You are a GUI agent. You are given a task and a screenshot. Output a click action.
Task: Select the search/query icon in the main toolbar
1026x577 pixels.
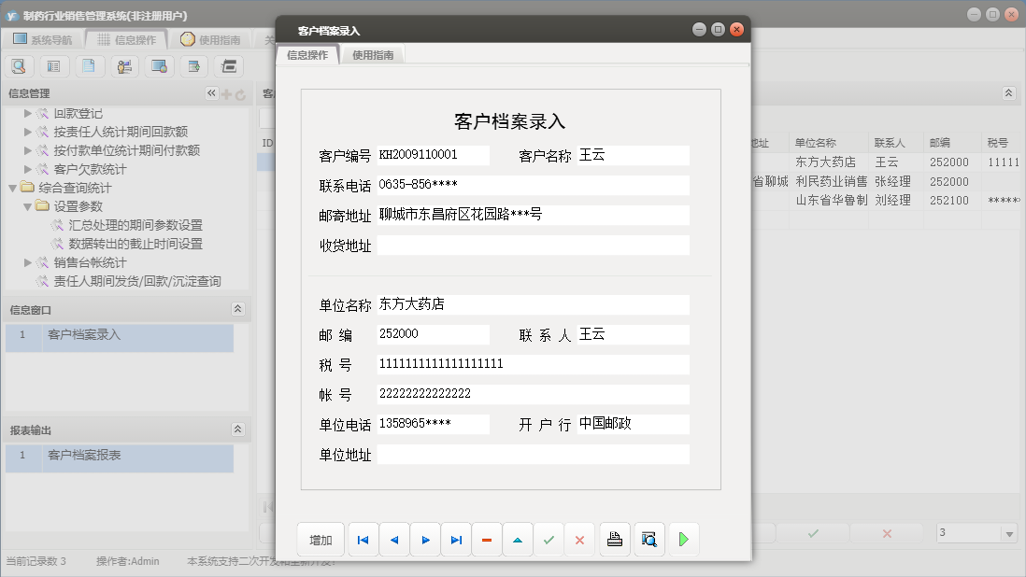click(x=19, y=66)
